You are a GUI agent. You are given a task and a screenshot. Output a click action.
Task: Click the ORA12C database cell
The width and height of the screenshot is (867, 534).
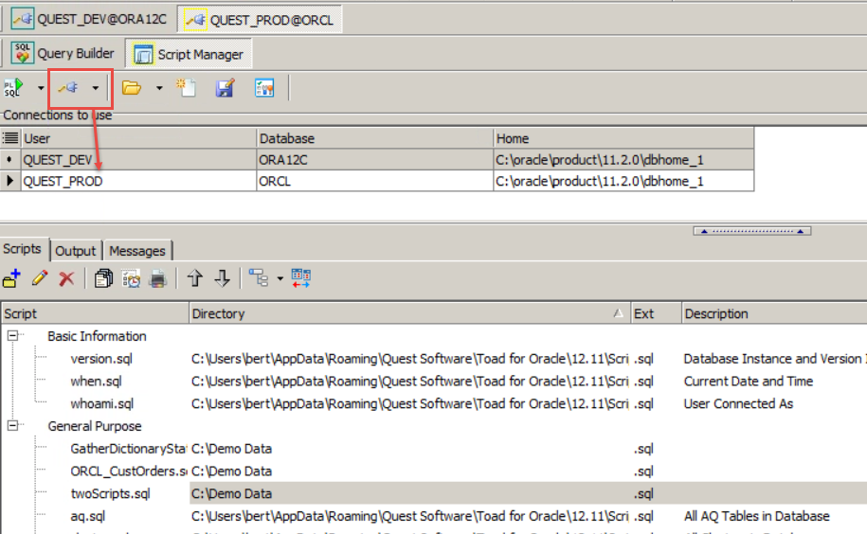pos(374,160)
